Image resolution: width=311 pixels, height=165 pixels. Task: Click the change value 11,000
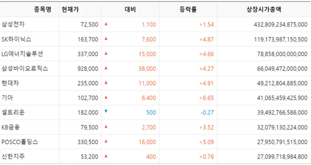click(x=147, y=83)
